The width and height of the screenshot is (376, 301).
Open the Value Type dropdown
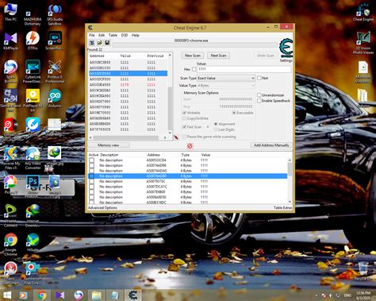point(226,86)
